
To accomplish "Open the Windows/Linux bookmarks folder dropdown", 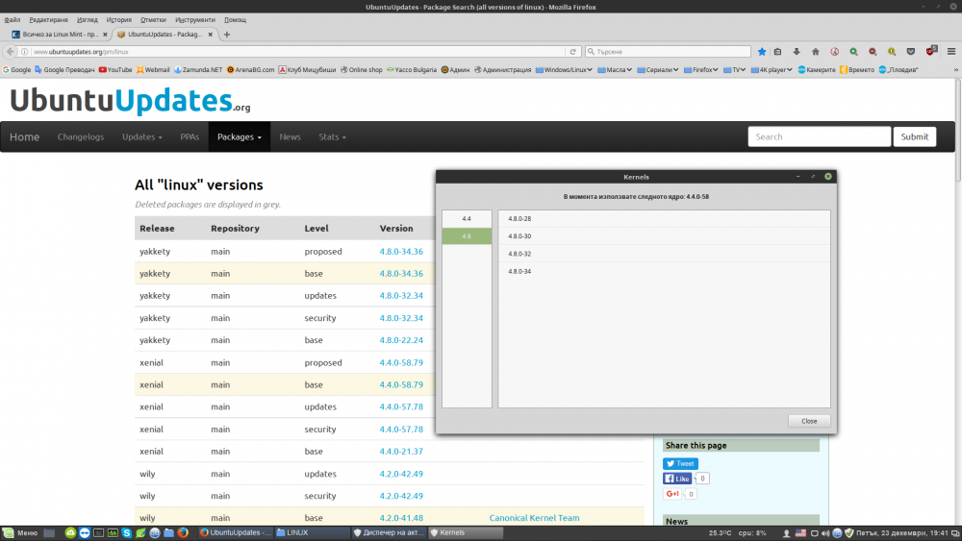I will 564,70.
